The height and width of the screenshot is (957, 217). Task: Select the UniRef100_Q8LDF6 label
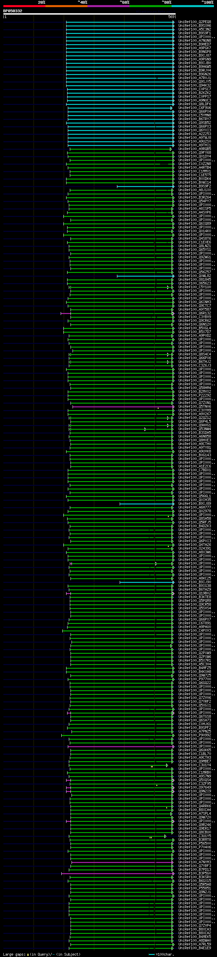194,104
